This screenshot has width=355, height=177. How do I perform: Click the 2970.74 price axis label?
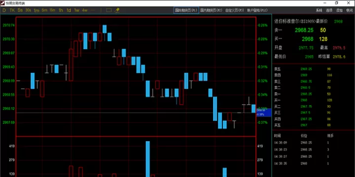[8, 25]
